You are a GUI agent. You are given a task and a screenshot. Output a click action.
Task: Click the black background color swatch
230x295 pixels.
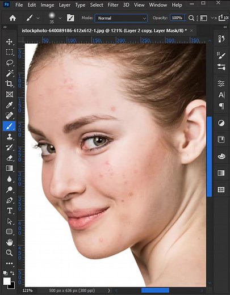point(12,286)
